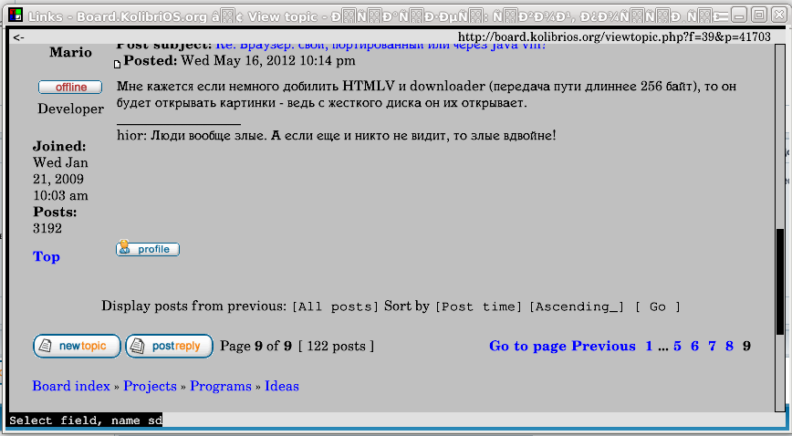Open the All posts select field
The width and height of the screenshot is (792, 436).
click(335, 306)
